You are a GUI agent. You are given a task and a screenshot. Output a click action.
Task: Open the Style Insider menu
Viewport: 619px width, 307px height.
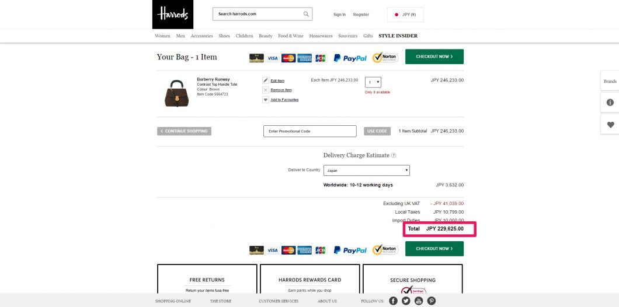(x=398, y=36)
